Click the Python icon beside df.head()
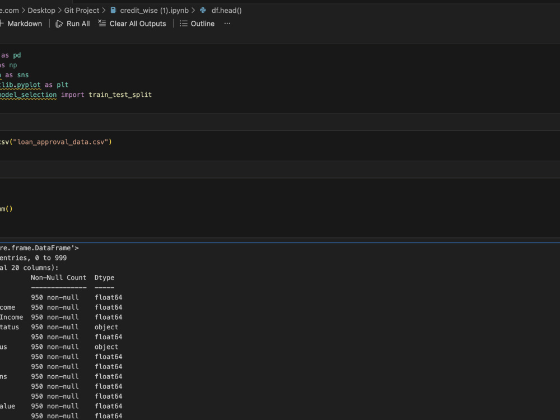This screenshot has width=560, height=420. [203, 10]
